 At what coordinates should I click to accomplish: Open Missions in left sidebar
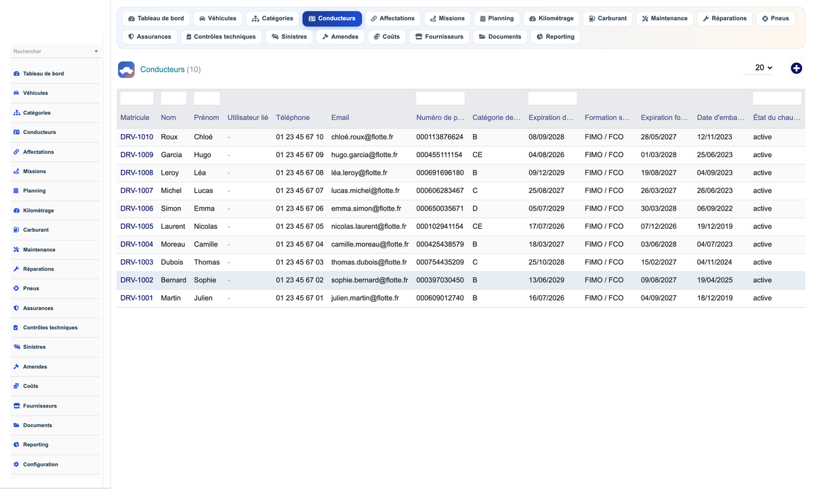(55, 172)
